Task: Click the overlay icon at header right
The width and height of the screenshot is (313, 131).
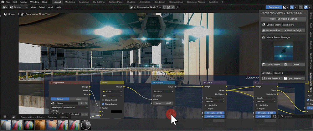Action: point(305,7)
